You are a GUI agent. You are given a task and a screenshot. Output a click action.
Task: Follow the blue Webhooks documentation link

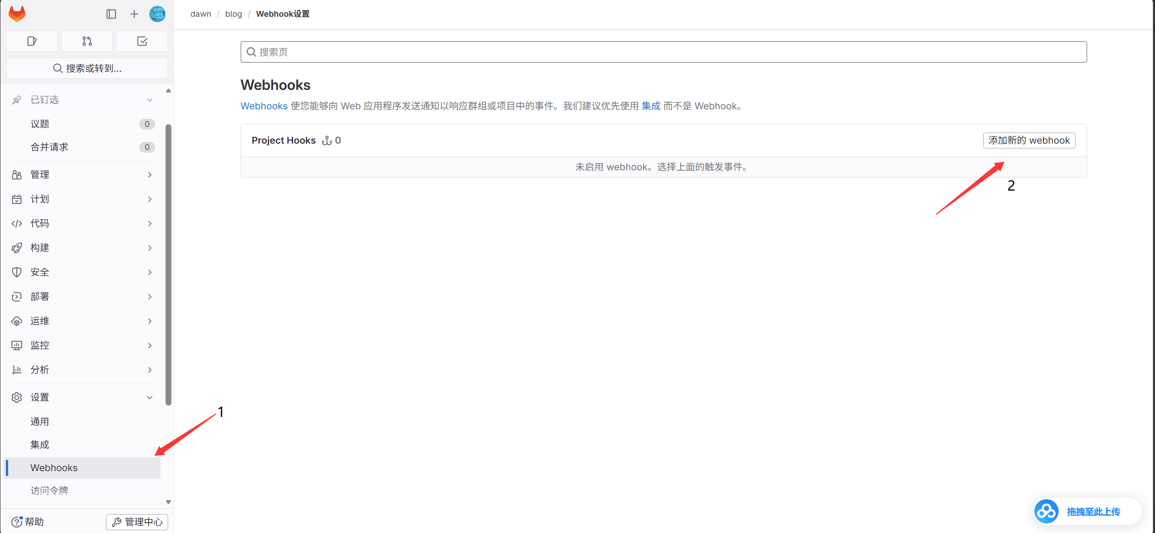click(x=264, y=106)
